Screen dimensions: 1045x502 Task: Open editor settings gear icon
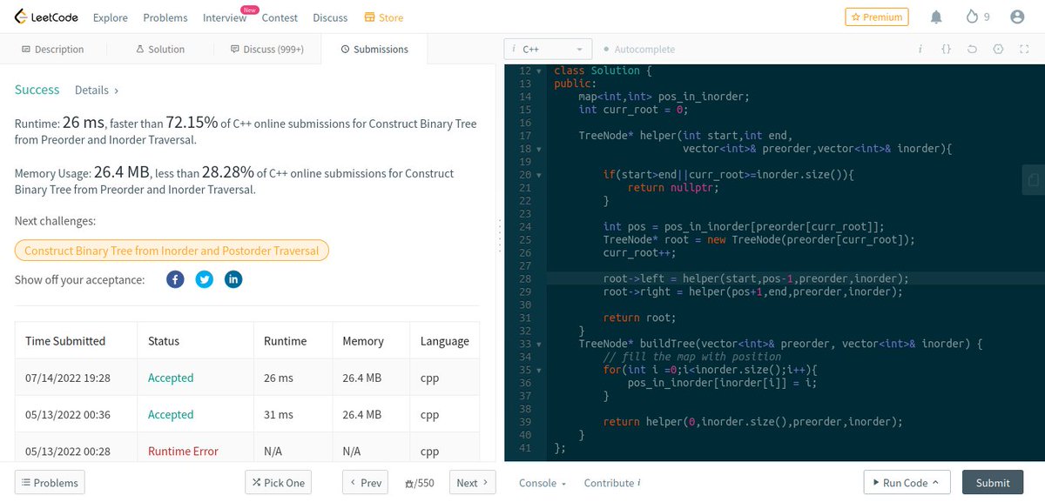998,50
